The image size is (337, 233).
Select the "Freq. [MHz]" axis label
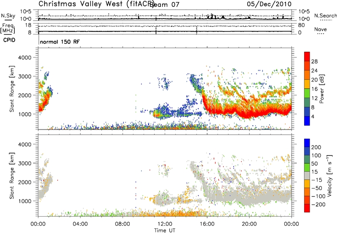(x=8, y=29)
